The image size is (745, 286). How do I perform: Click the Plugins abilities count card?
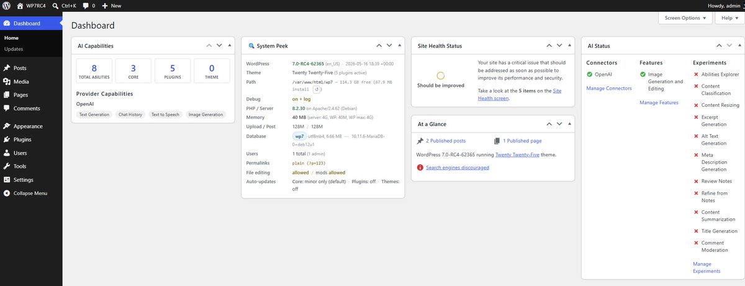point(173,71)
